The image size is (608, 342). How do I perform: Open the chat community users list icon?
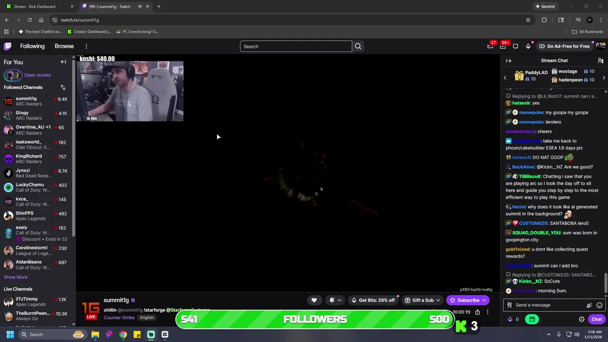coord(600,61)
